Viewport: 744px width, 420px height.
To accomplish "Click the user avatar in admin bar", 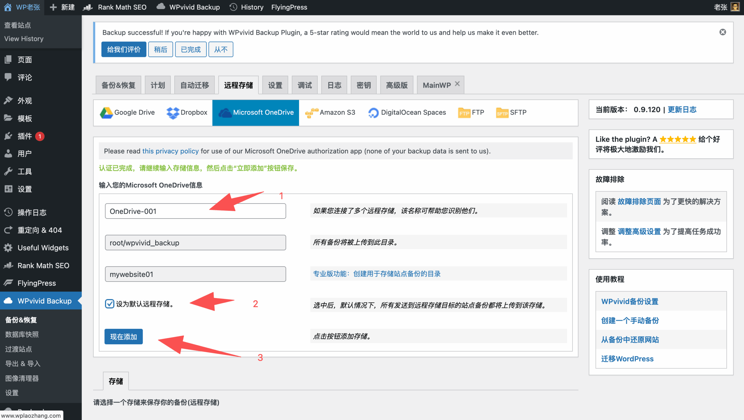I will [735, 7].
